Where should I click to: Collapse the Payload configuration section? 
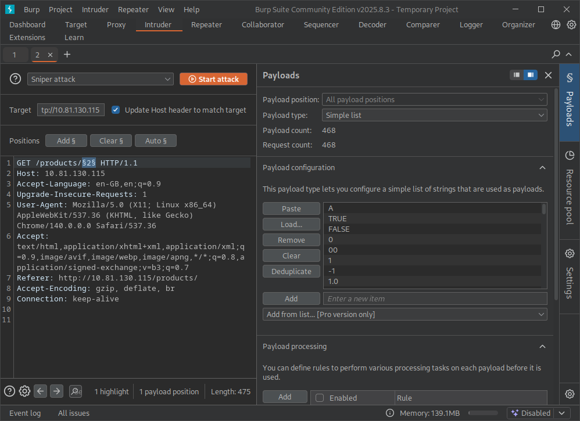542,167
